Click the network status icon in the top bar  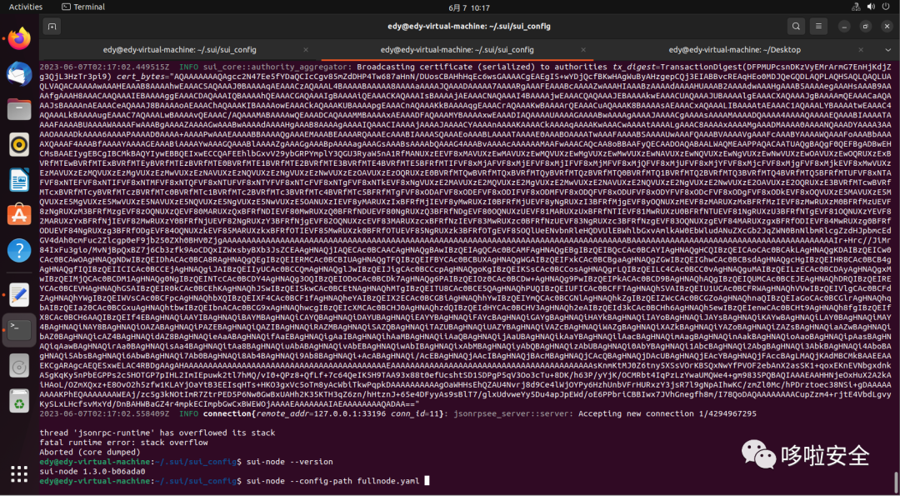point(854,7)
